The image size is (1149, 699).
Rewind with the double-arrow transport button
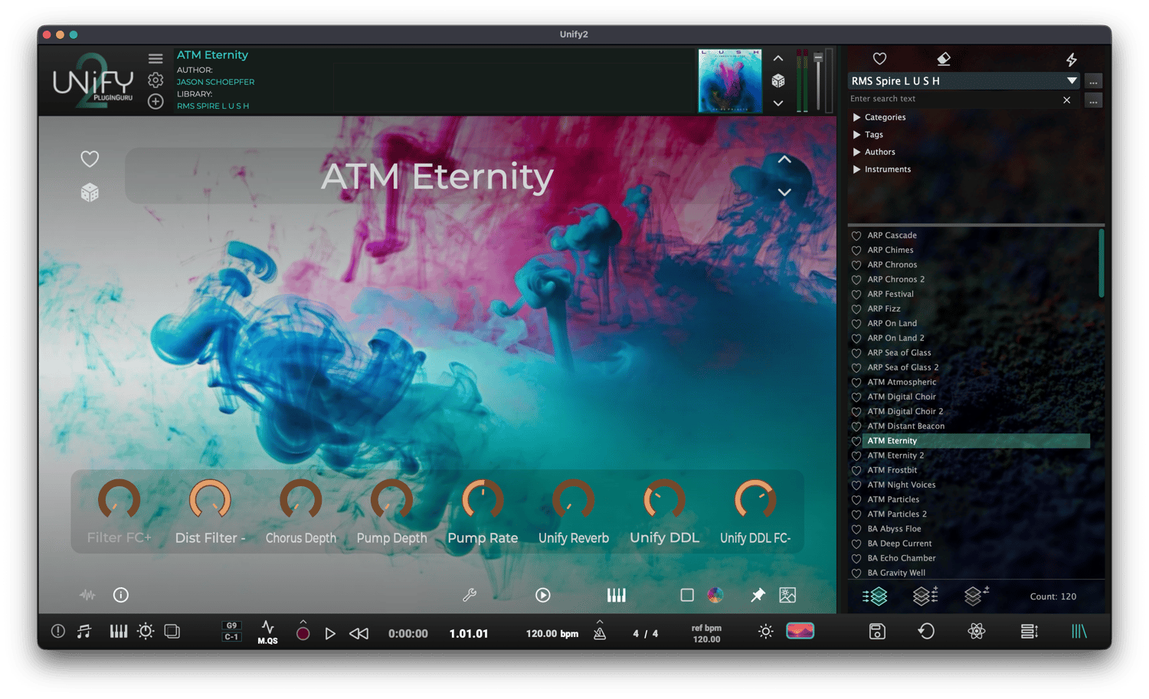[358, 633]
